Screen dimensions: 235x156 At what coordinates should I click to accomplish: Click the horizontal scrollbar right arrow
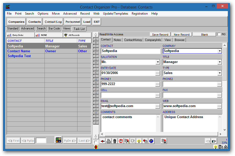[x=220, y=134]
